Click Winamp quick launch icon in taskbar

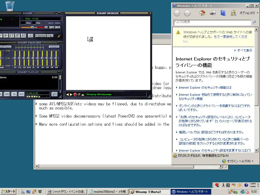point(34,192)
